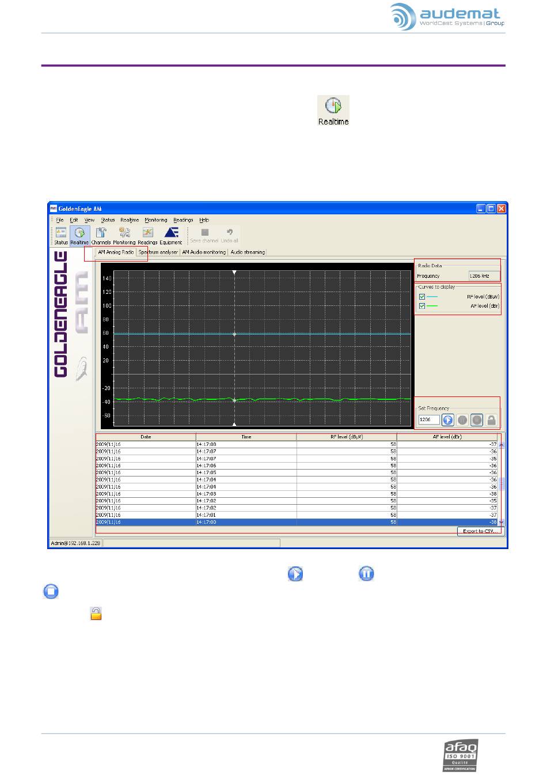The width and height of the screenshot is (547, 783).
Task: Click the status bar text Admin@192.168.1.228
Action: coord(76,543)
